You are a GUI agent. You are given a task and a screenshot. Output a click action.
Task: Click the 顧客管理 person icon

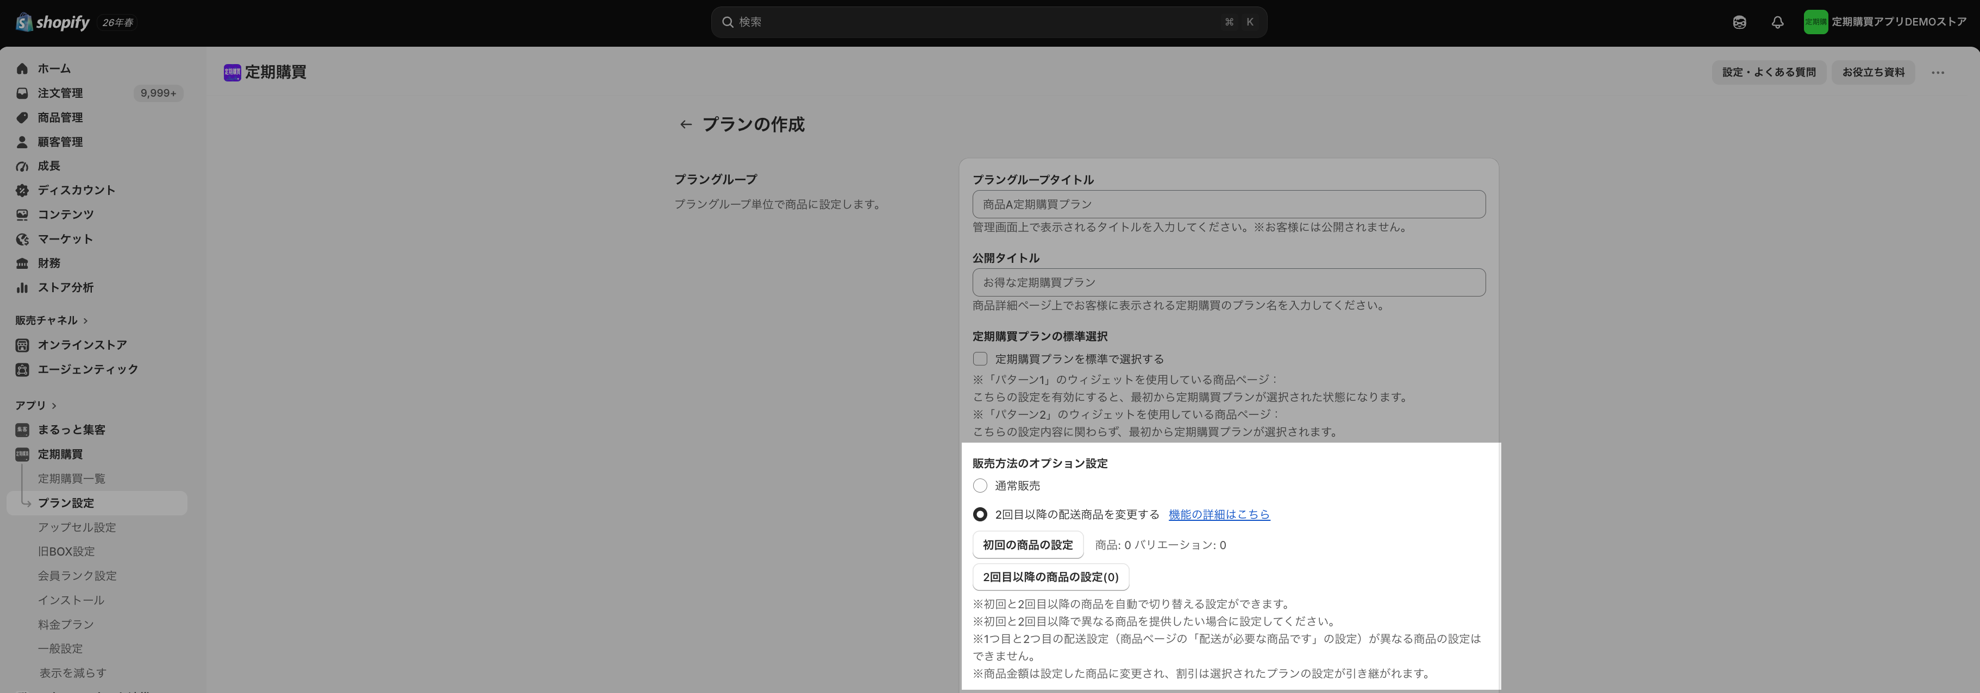pyautogui.click(x=22, y=142)
